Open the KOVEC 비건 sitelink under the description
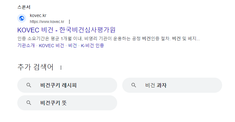235x122 pixels. click(52, 46)
